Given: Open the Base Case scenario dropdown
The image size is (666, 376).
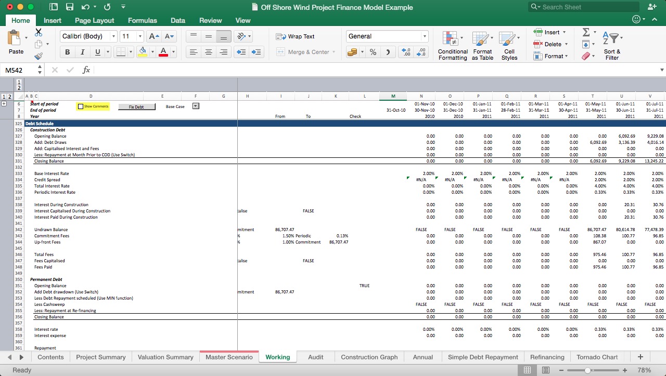Looking at the screenshot, I should [196, 106].
